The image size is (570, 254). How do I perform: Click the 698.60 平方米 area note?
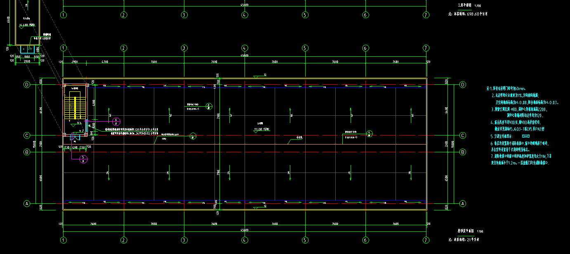pos(477,14)
